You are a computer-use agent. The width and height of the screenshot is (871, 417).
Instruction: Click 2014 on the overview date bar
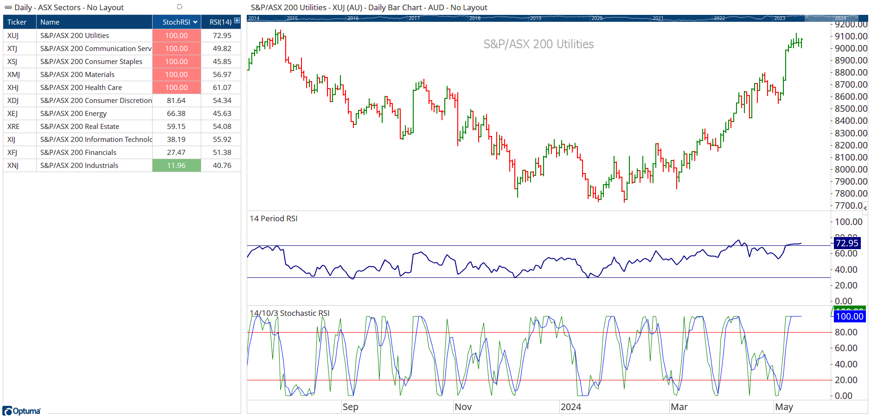(x=254, y=18)
